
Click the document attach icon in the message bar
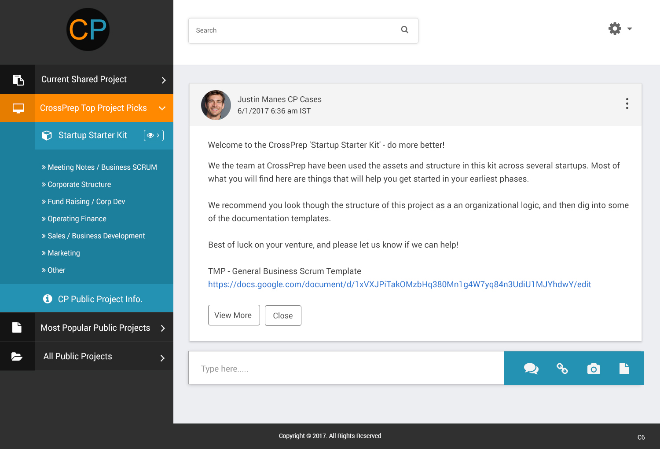[x=624, y=369]
